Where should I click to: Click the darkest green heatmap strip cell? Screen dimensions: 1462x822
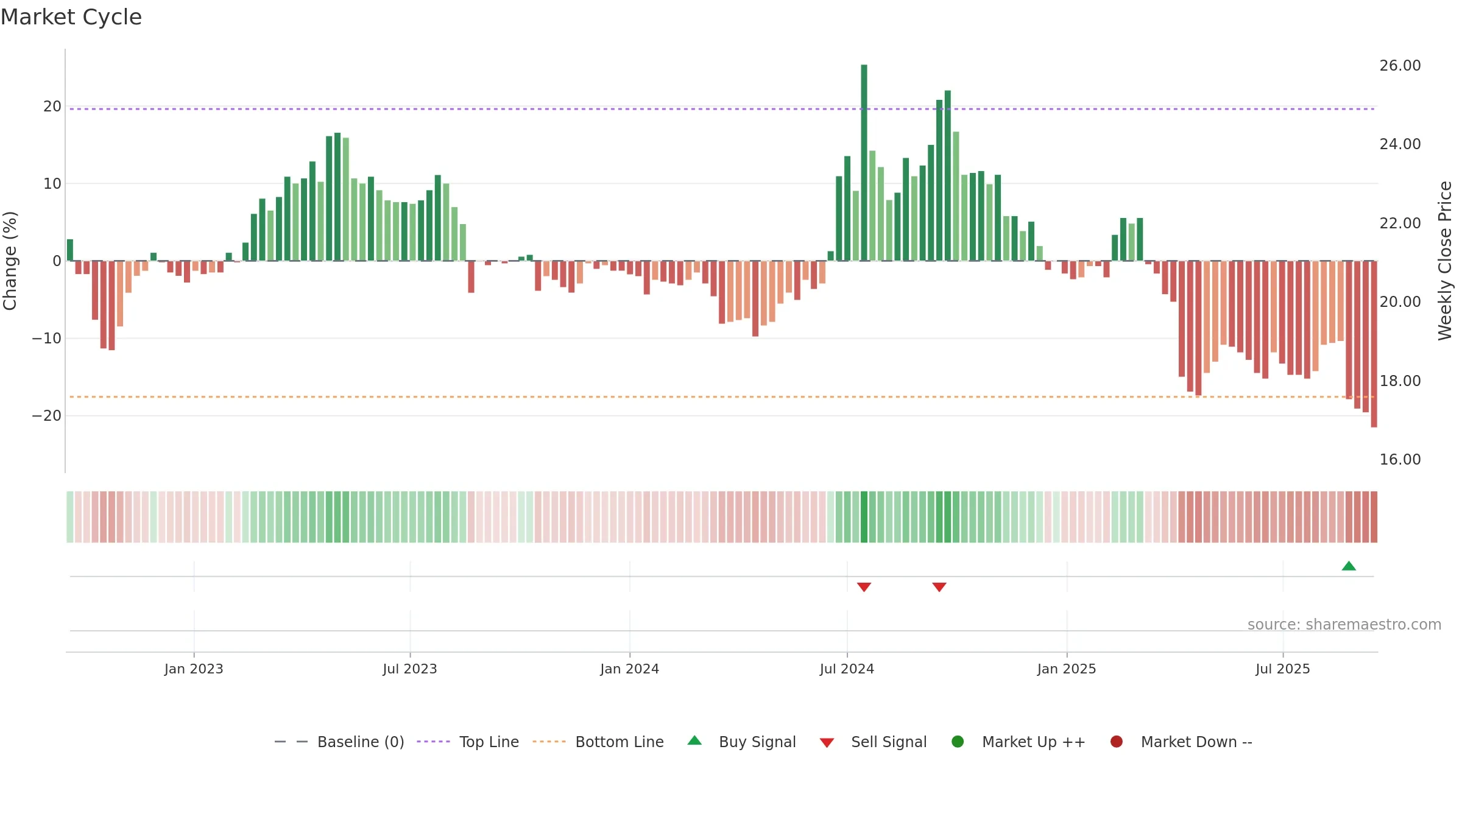point(864,517)
